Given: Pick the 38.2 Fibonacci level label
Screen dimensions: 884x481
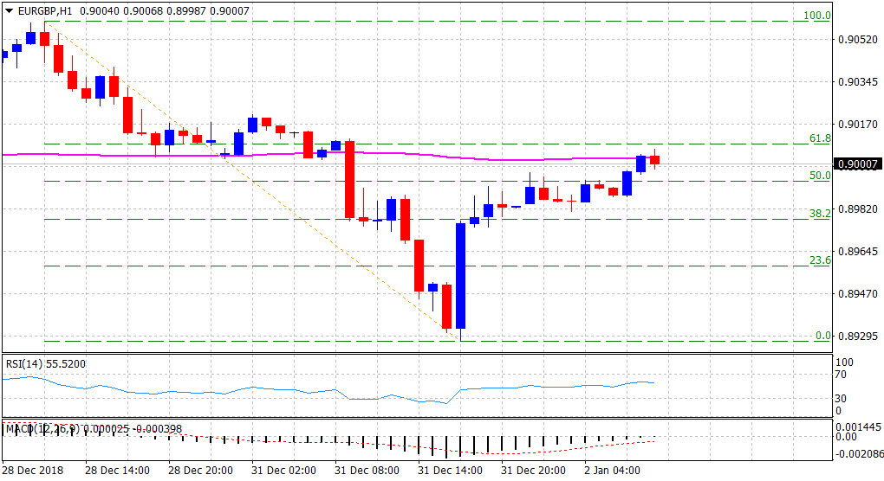Looking at the screenshot, I should (819, 214).
